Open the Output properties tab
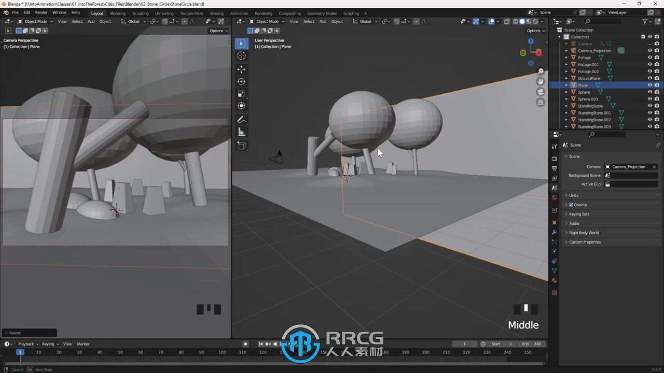The width and height of the screenshot is (664, 373). 554,168
